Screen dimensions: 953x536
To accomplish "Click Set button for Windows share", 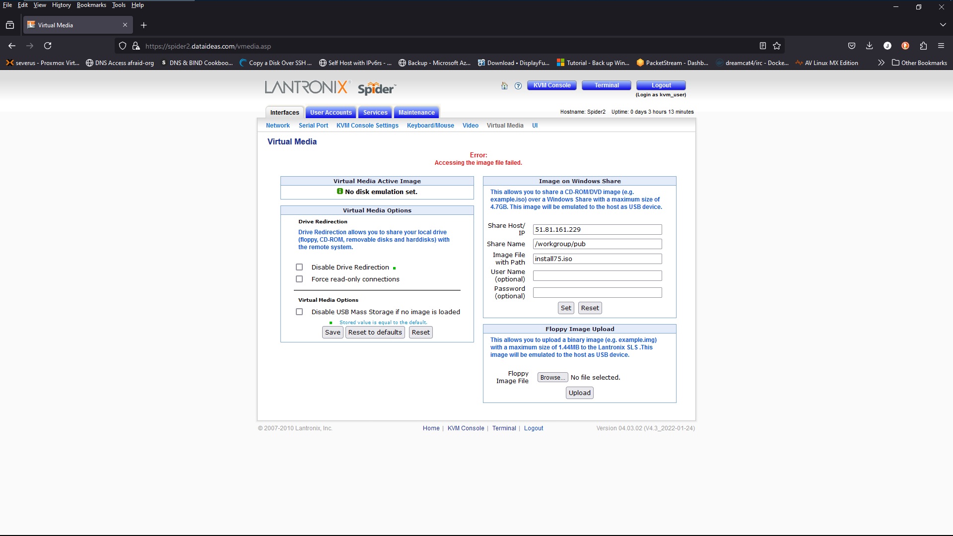I will point(566,308).
